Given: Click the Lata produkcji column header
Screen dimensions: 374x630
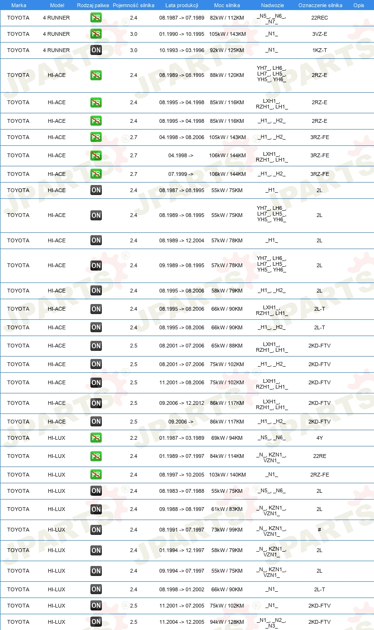Looking at the screenshot, I should click(182, 5).
